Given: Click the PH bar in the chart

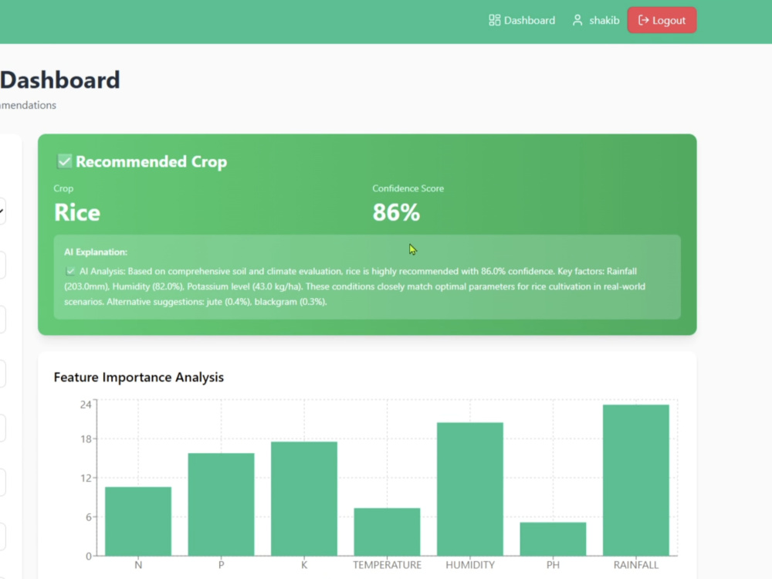Looking at the screenshot, I should pos(553,539).
